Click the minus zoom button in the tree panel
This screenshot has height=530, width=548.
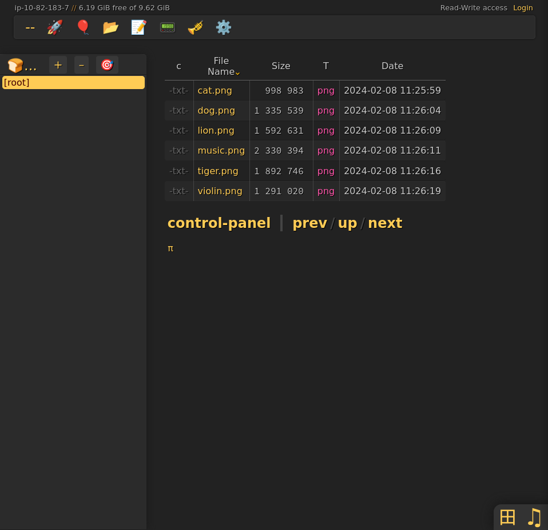coord(81,65)
